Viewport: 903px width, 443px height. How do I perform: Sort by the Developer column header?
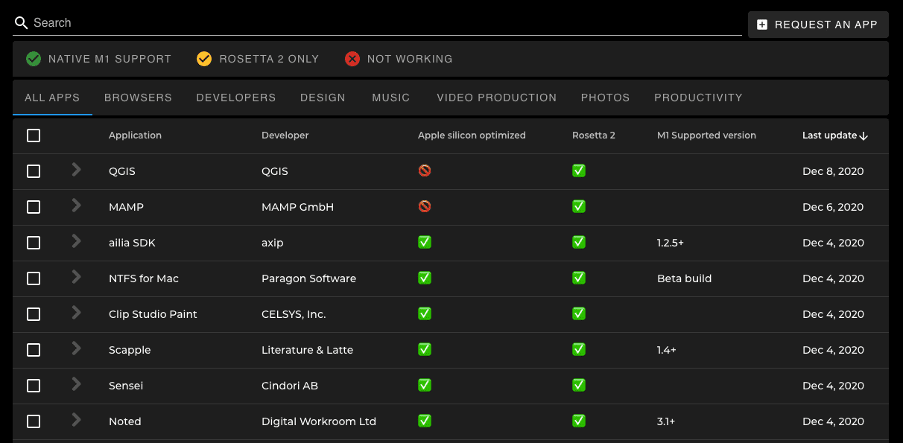pyautogui.click(x=285, y=136)
